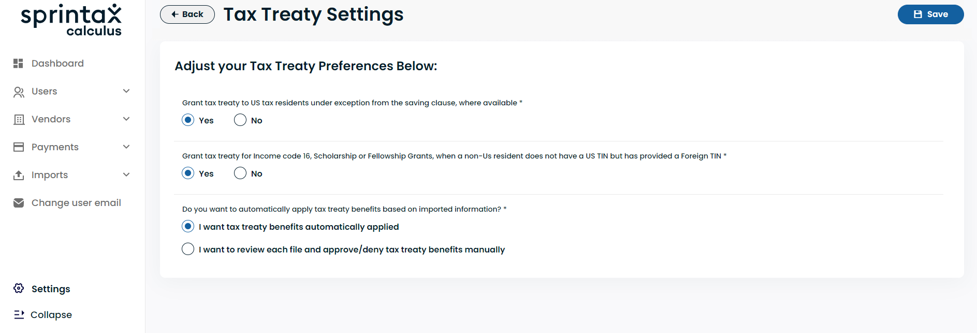The width and height of the screenshot is (977, 333).
Task: Click the Collapse sidebar icon
Action: tap(19, 314)
